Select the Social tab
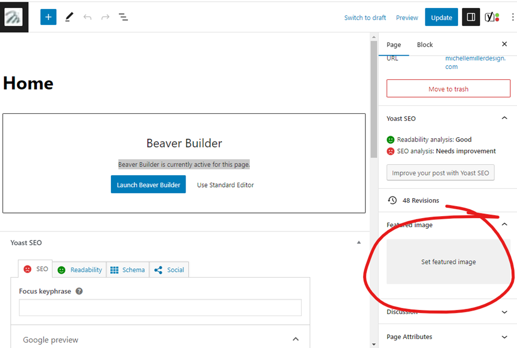 169,270
